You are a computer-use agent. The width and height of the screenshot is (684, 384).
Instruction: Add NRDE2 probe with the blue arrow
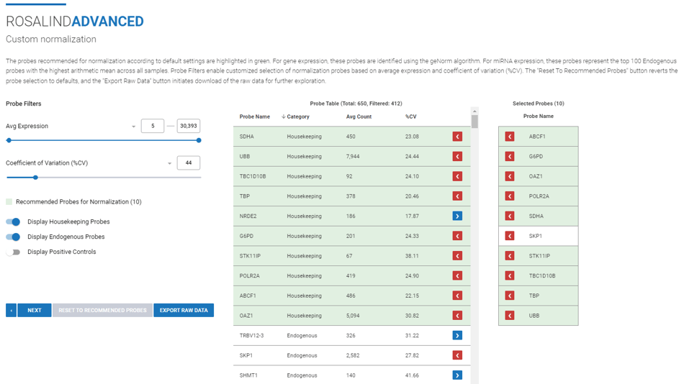click(x=457, y=216)
